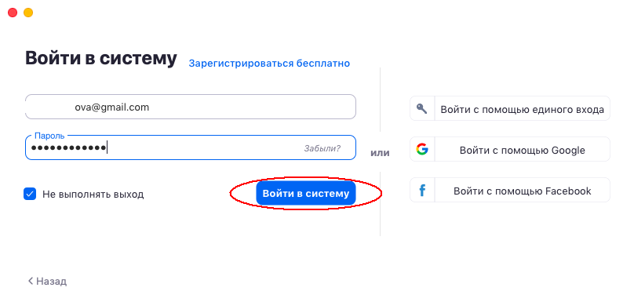
Task: Sign in with "Войти с помощью Google"
Action: click(510, 149)
